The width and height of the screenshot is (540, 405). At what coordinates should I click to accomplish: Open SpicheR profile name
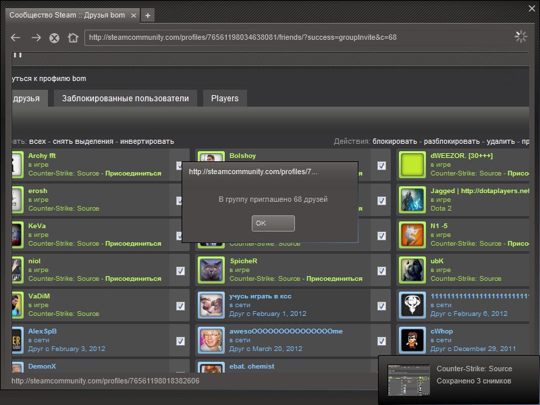tap(244, 261)
